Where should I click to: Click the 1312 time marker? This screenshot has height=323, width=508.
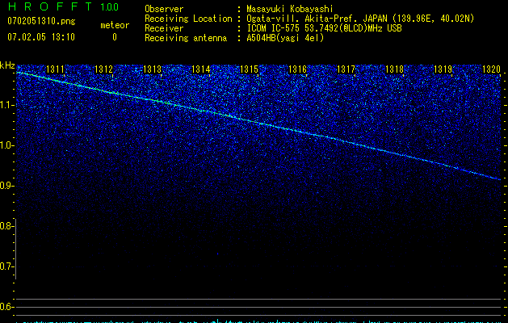point(103,69)
